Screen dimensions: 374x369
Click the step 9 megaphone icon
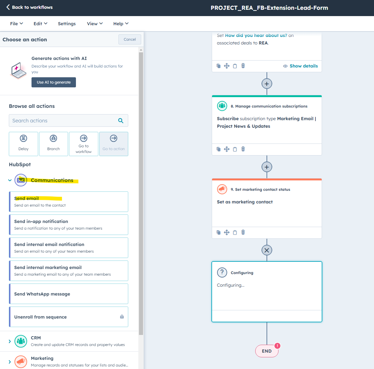[222, 189]
